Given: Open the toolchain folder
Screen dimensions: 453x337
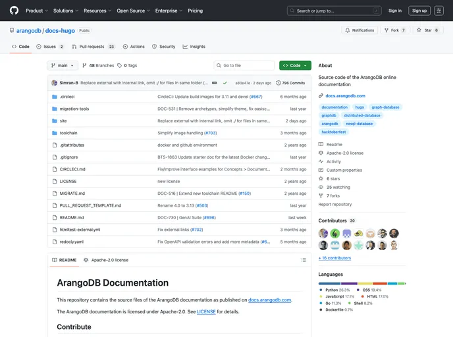Looking at the screenshot, I should click(68, 133).
